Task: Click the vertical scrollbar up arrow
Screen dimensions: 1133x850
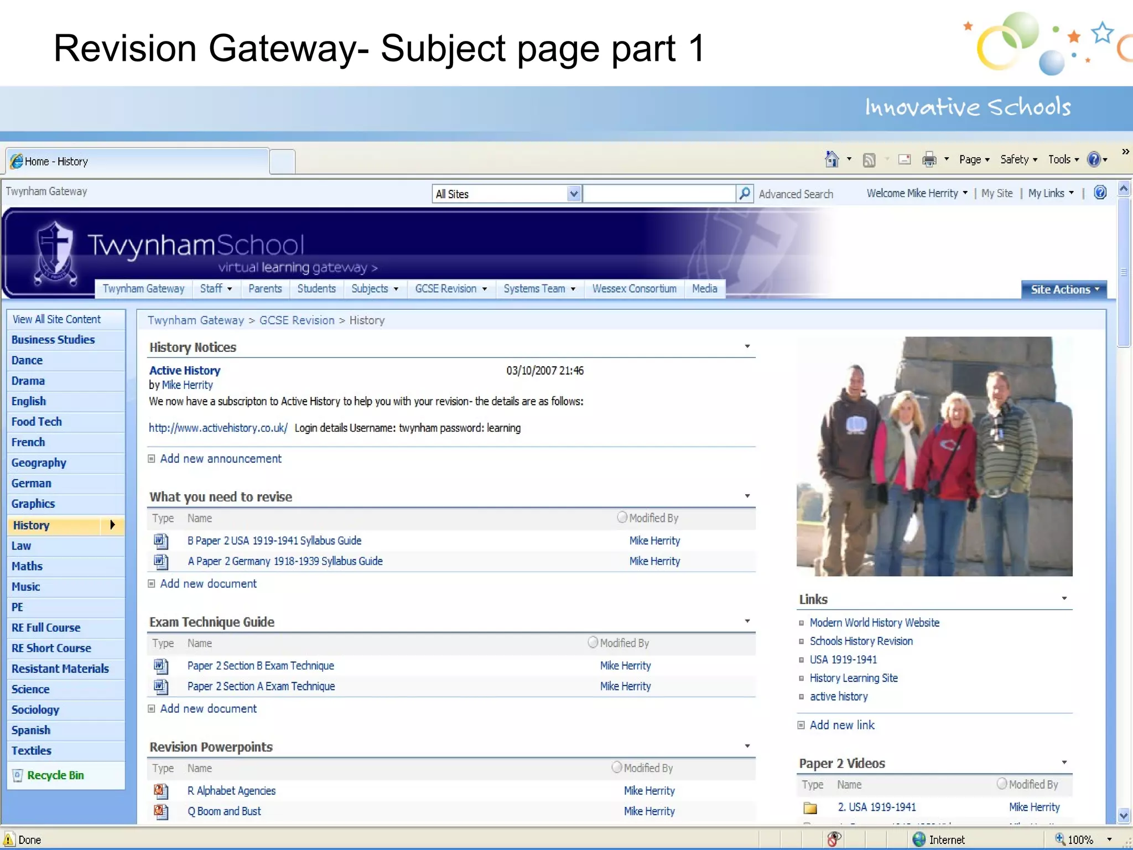Action: 1124,189
